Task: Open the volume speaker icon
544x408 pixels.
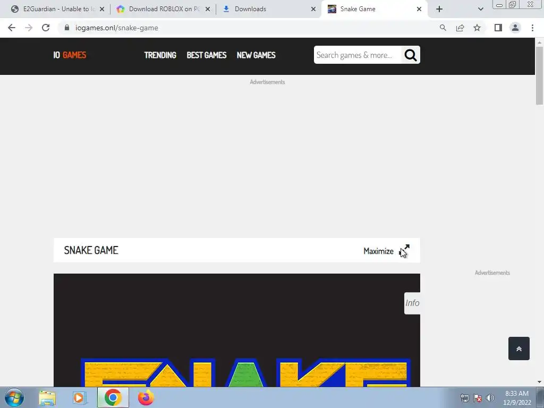Action: pos(490,398)
